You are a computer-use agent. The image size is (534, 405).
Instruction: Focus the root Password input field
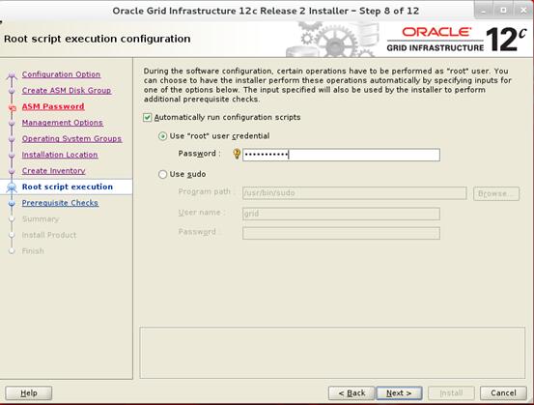(x=341, y=155)
